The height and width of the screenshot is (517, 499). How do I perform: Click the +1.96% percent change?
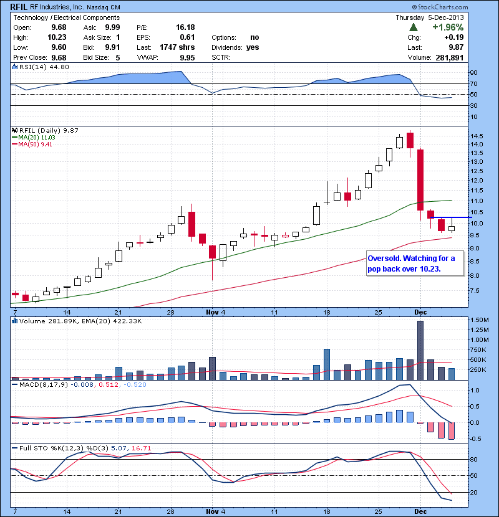pos(448,27)
